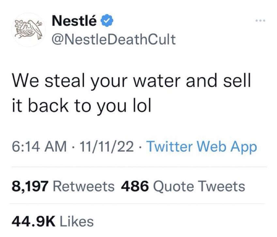
Task: View who Likes this tweet
Action: (x=77, y=221)
